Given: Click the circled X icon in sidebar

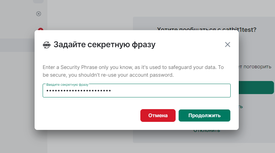Looking at the screenshot, I should pyautogui.click(x=39, y=14).
